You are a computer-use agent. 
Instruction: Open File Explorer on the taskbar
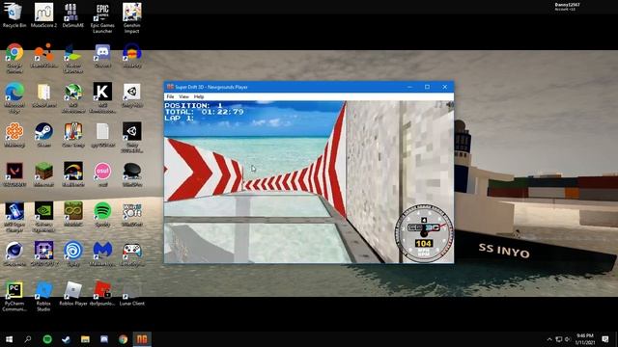[x=85, y=339]
